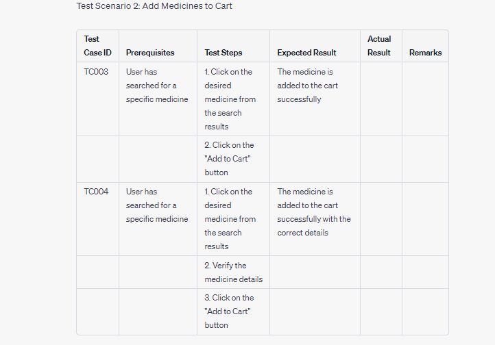The width and height of the screenshot is (495, 345).
Task: Click the empty Remarks cell for TC004
Action: 425,219
